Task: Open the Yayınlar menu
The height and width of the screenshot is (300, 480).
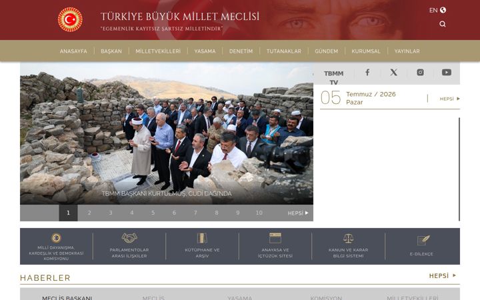Action: pos(407,51)
